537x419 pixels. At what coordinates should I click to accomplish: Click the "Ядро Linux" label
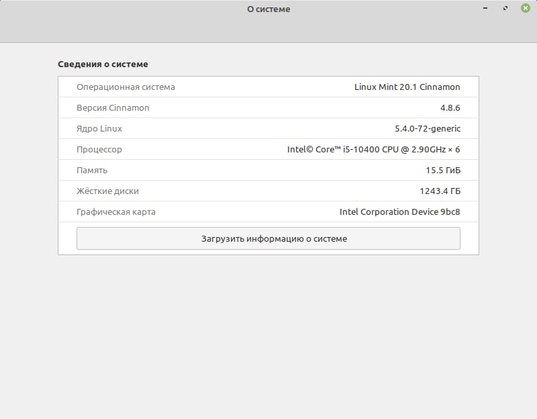coord(99,129)
